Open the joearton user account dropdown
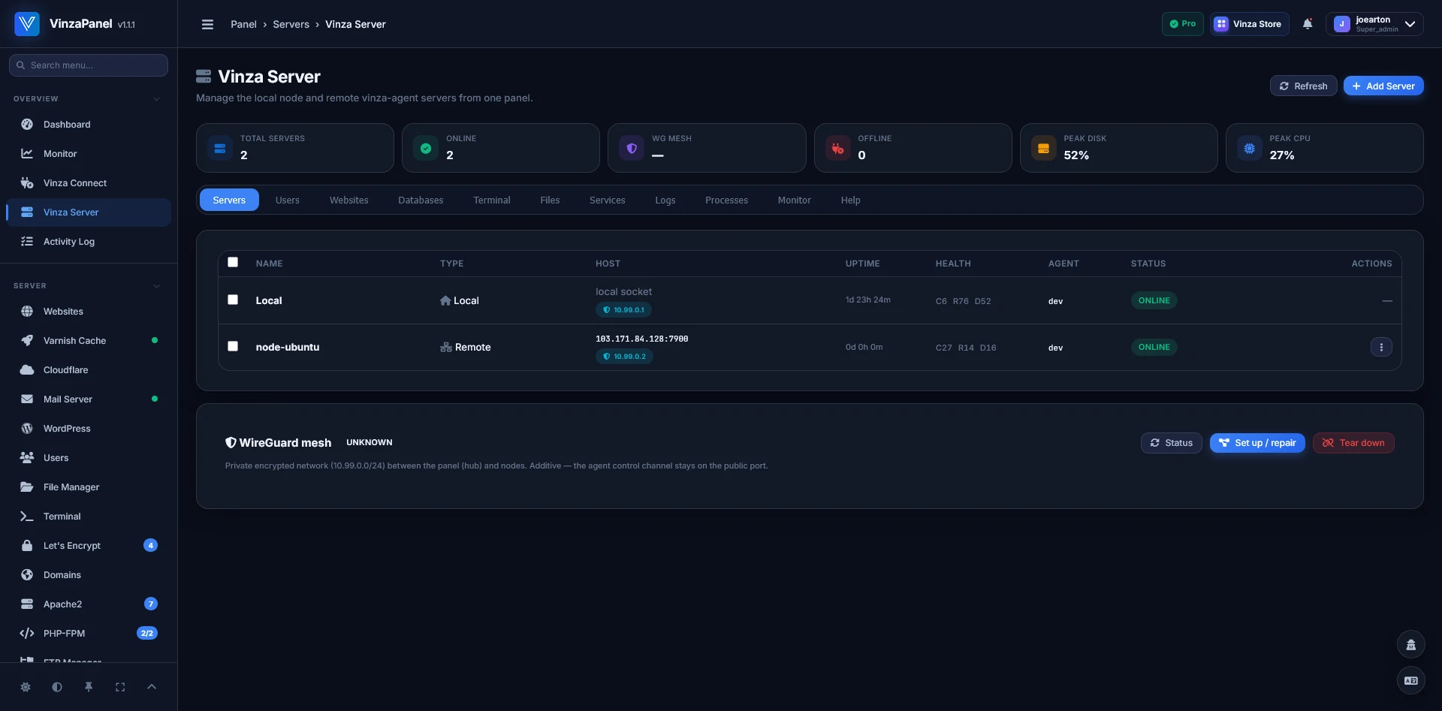The width and height of the screenshot is (1442, 711). (x=1374, y=24)
